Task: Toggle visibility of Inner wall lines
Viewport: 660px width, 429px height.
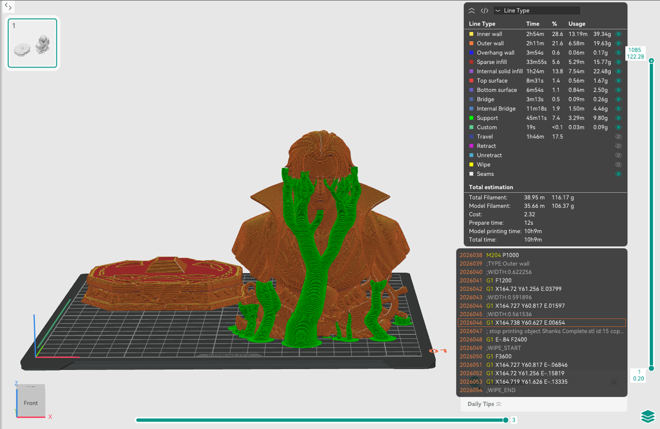Action: (x=618, y=34)
